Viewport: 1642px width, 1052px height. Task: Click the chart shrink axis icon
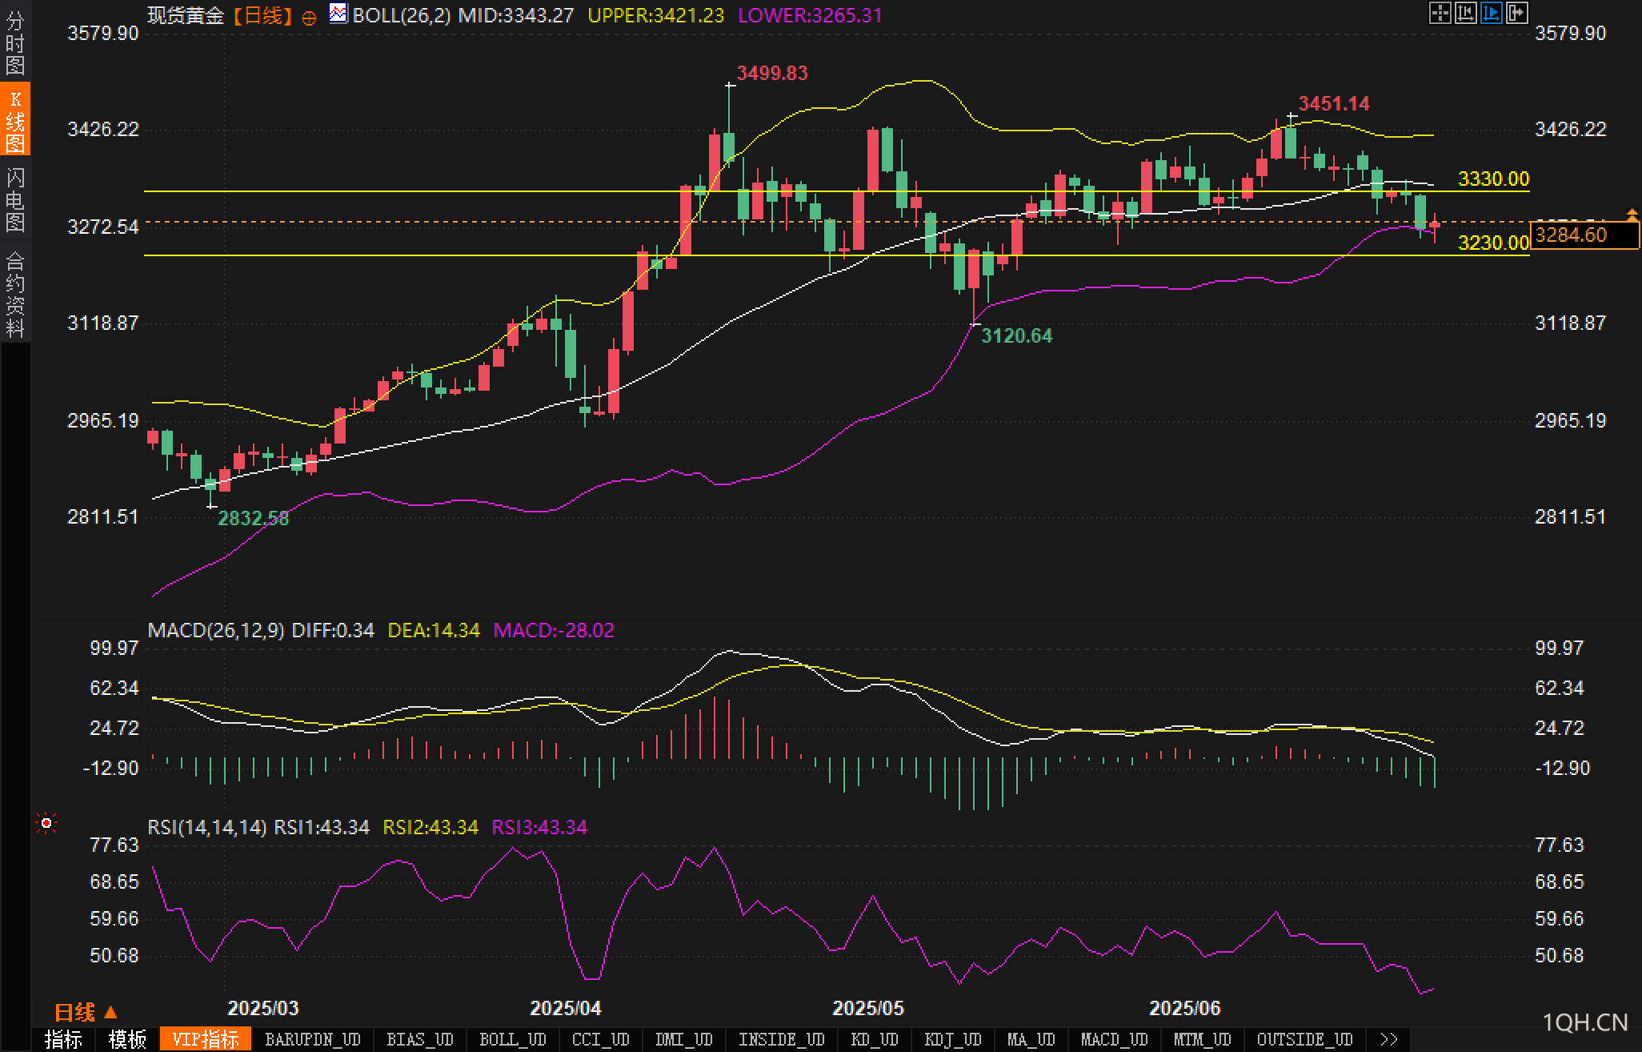coord(1465,13)
